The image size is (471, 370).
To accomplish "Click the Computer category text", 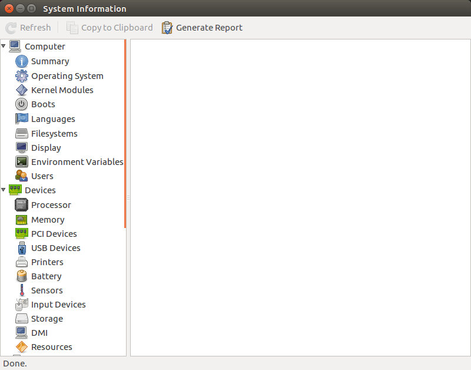I will tap(45, 47).
